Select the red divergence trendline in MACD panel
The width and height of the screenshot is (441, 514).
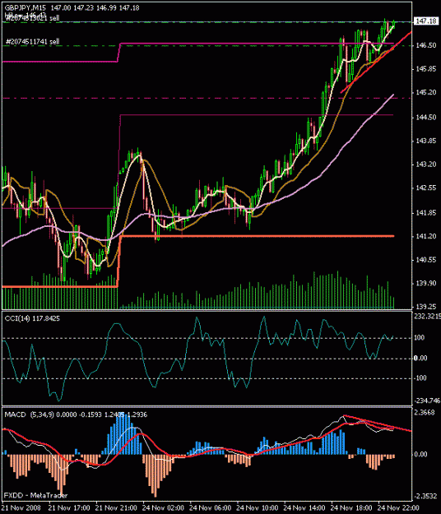coord(377,424)
